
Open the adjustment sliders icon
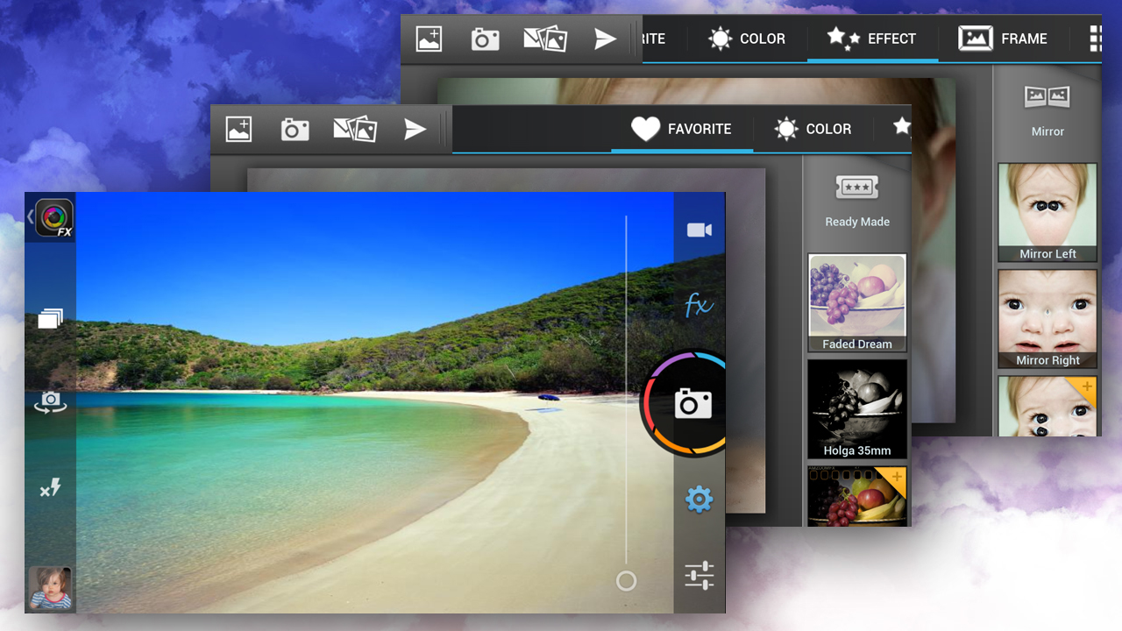699,576
